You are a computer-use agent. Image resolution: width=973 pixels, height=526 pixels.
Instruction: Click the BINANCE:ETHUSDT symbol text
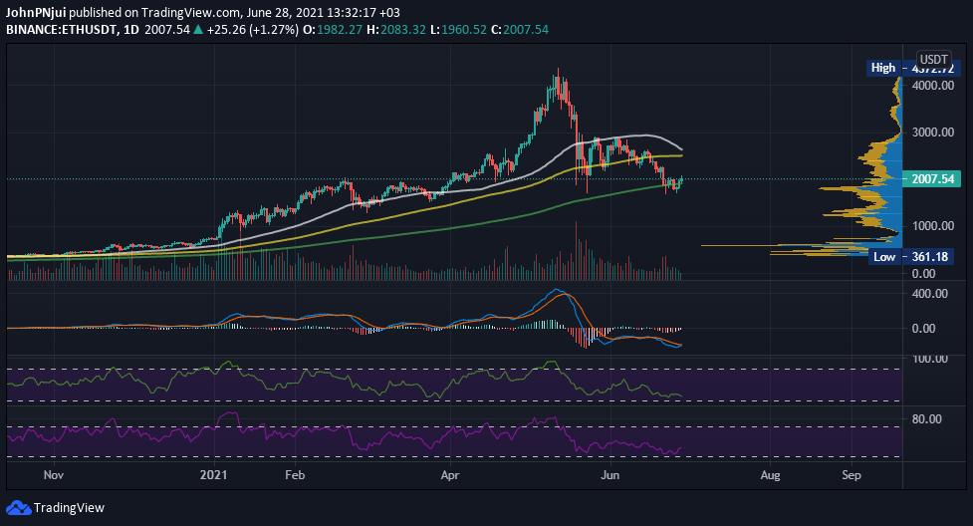[x=62, y=29]
